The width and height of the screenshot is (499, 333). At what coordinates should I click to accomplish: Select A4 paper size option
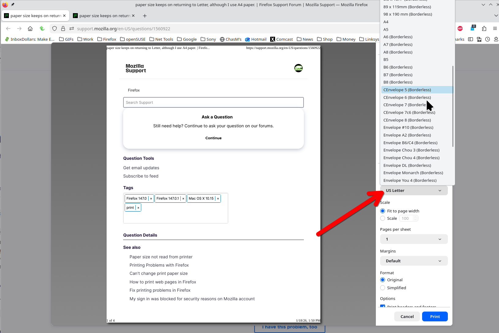pyautogui.click(x=417, y=22)
